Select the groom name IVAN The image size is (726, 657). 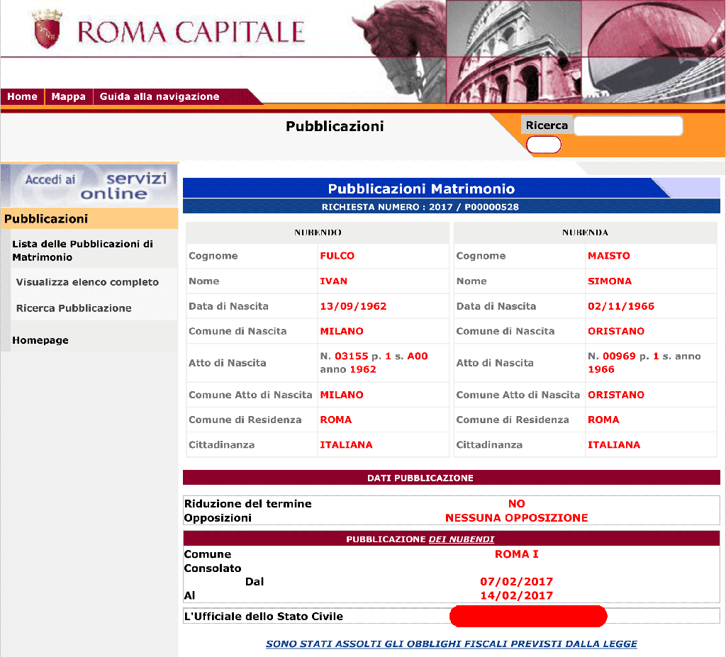tap(333, 281)
